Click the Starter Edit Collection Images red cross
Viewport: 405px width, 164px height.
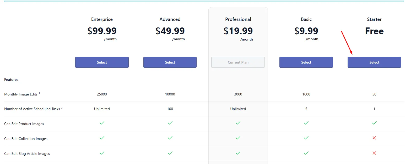374,138
